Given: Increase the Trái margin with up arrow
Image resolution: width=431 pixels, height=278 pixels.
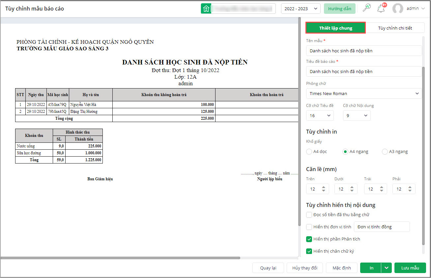Looking at the screenshot, I should click(382, 187).
